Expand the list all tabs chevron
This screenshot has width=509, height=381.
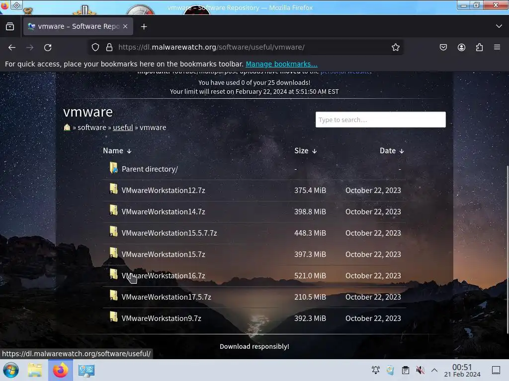pyautogui.click(x=499, y=26)
